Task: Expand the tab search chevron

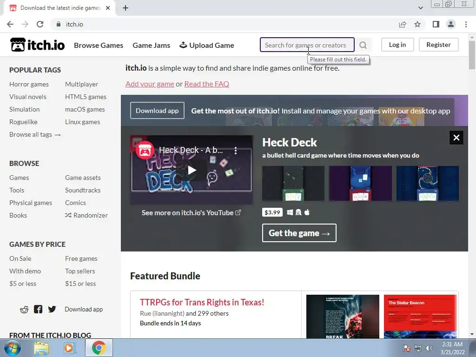Action: 421,8
